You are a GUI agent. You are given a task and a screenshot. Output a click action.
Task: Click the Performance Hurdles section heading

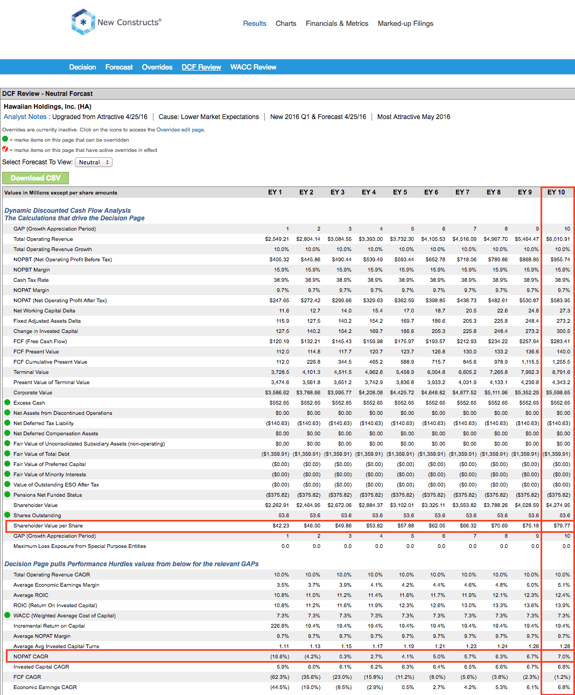coord(131,564)
